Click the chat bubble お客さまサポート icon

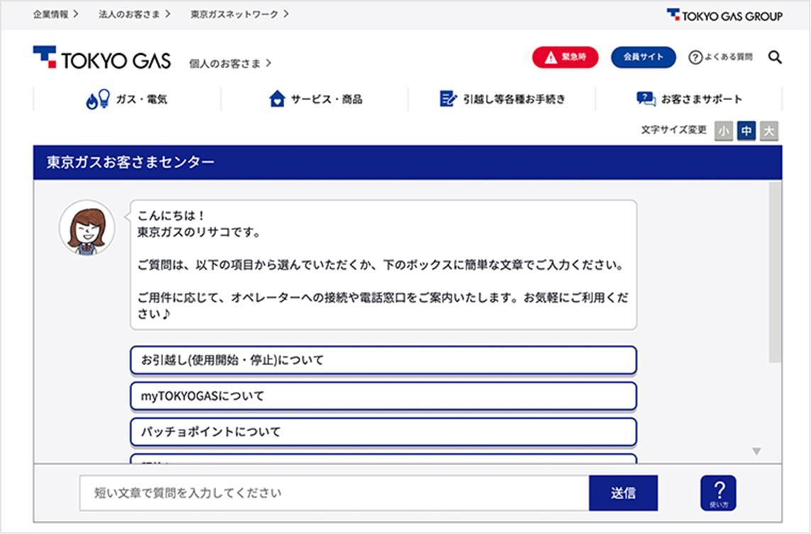[646, 99]
